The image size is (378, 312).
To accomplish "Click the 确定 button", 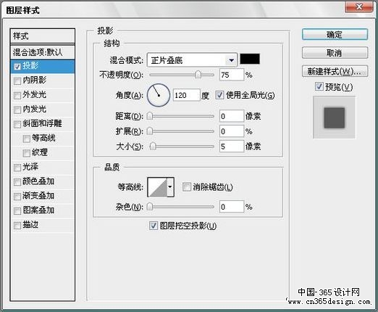I will point(335,35).
